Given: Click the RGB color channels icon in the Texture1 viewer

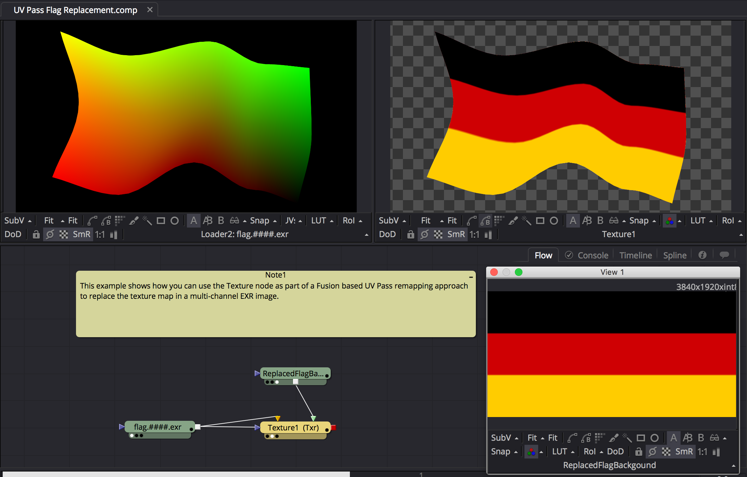Looking at the screenshot, I should [x=670, y=221].
